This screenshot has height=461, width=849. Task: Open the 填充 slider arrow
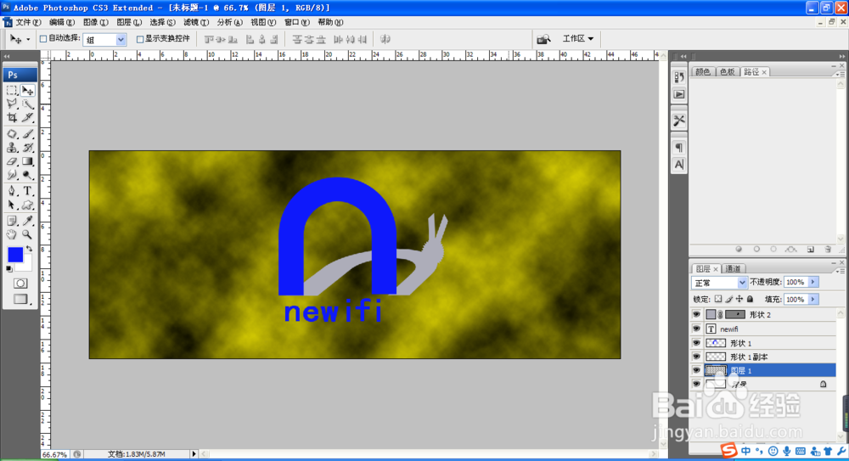click(x=812, y=300)
